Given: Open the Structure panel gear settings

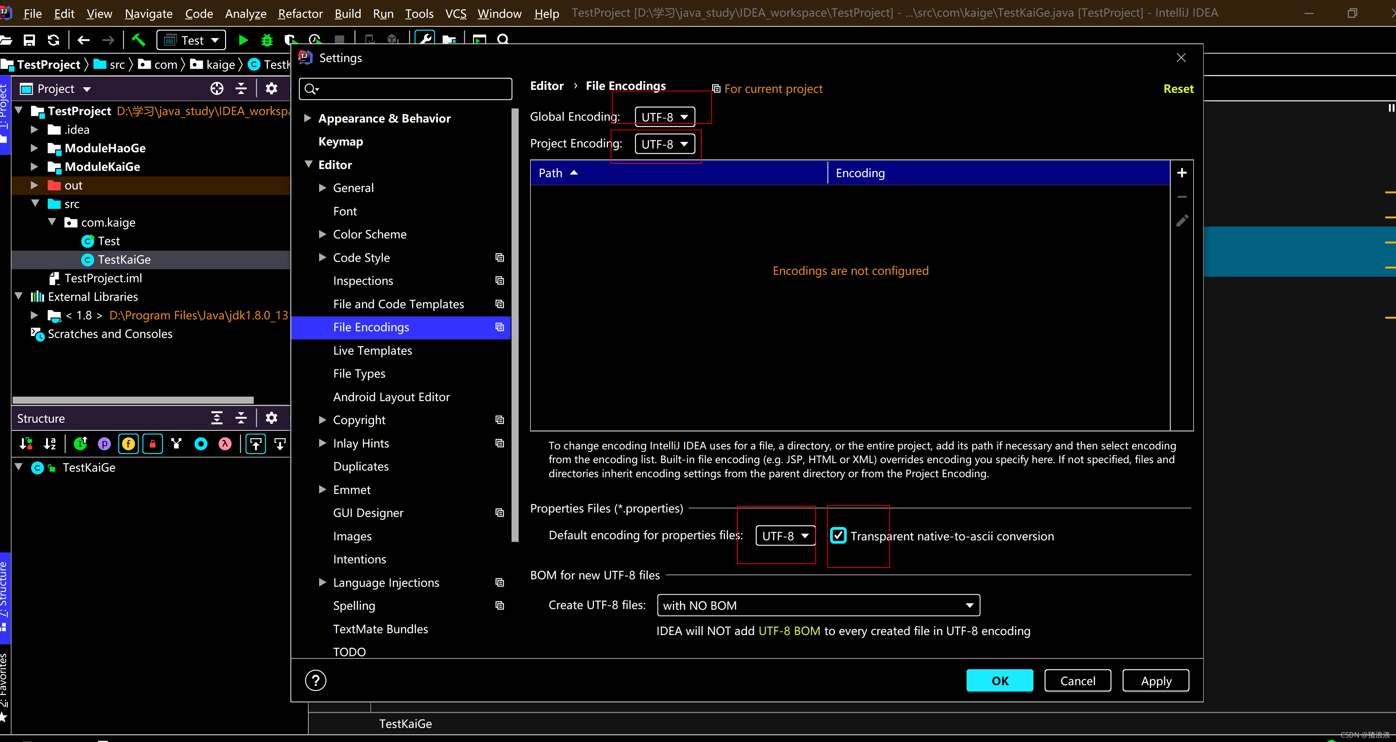Looking at the screenshot, I should 272,418.
